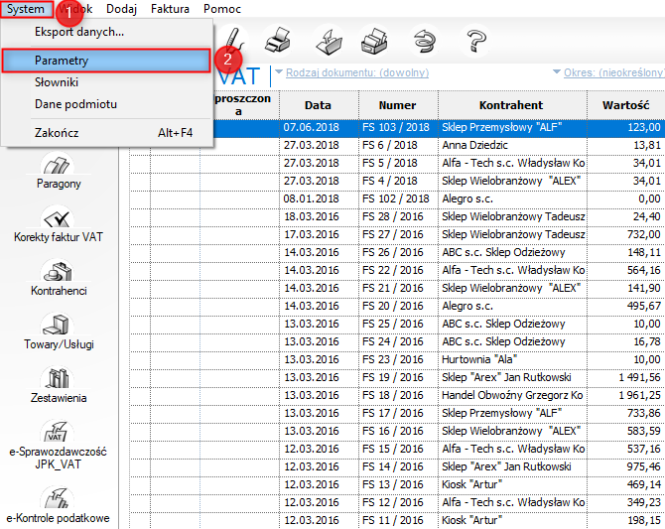Screen dimensions: 665x529
Task: Click invoice number FS 26 / 2016
Action: (393, 252)
